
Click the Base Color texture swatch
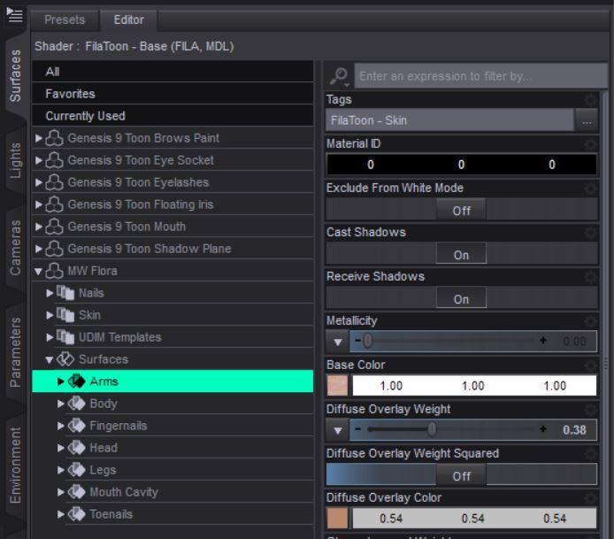pyautogui.click(x=337, y=386)
